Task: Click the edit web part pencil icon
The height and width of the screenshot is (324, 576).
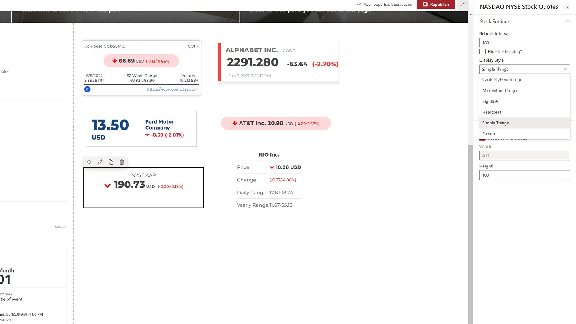Action: 100,162
